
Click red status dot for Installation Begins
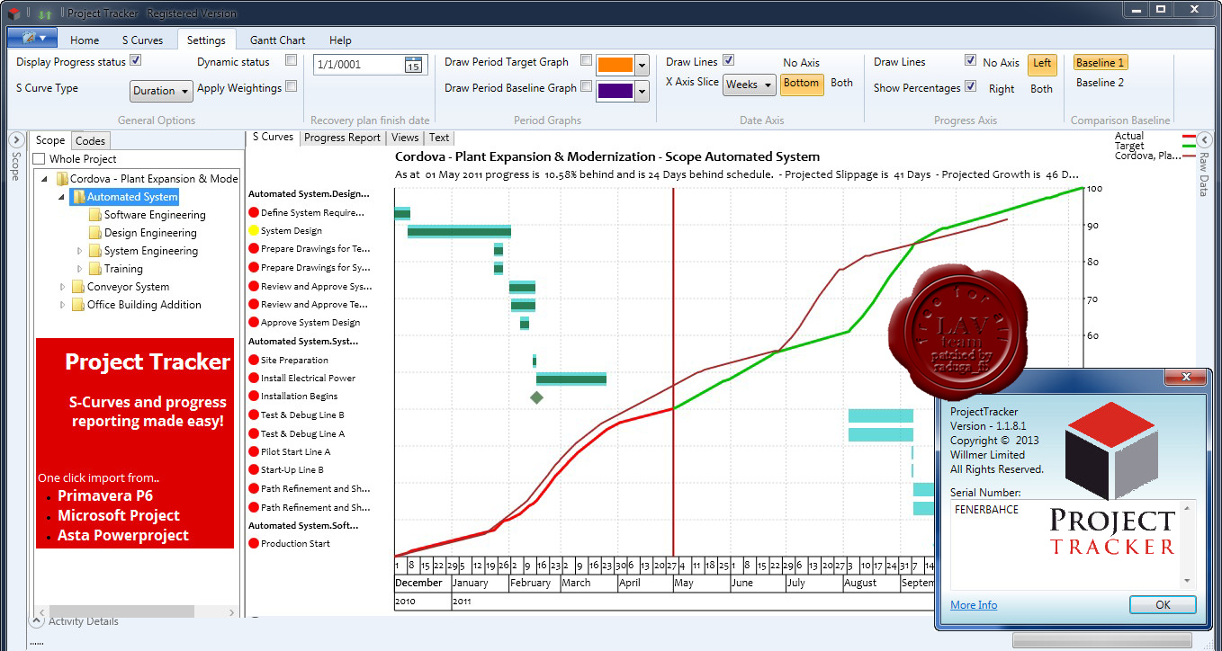point(254,397)
